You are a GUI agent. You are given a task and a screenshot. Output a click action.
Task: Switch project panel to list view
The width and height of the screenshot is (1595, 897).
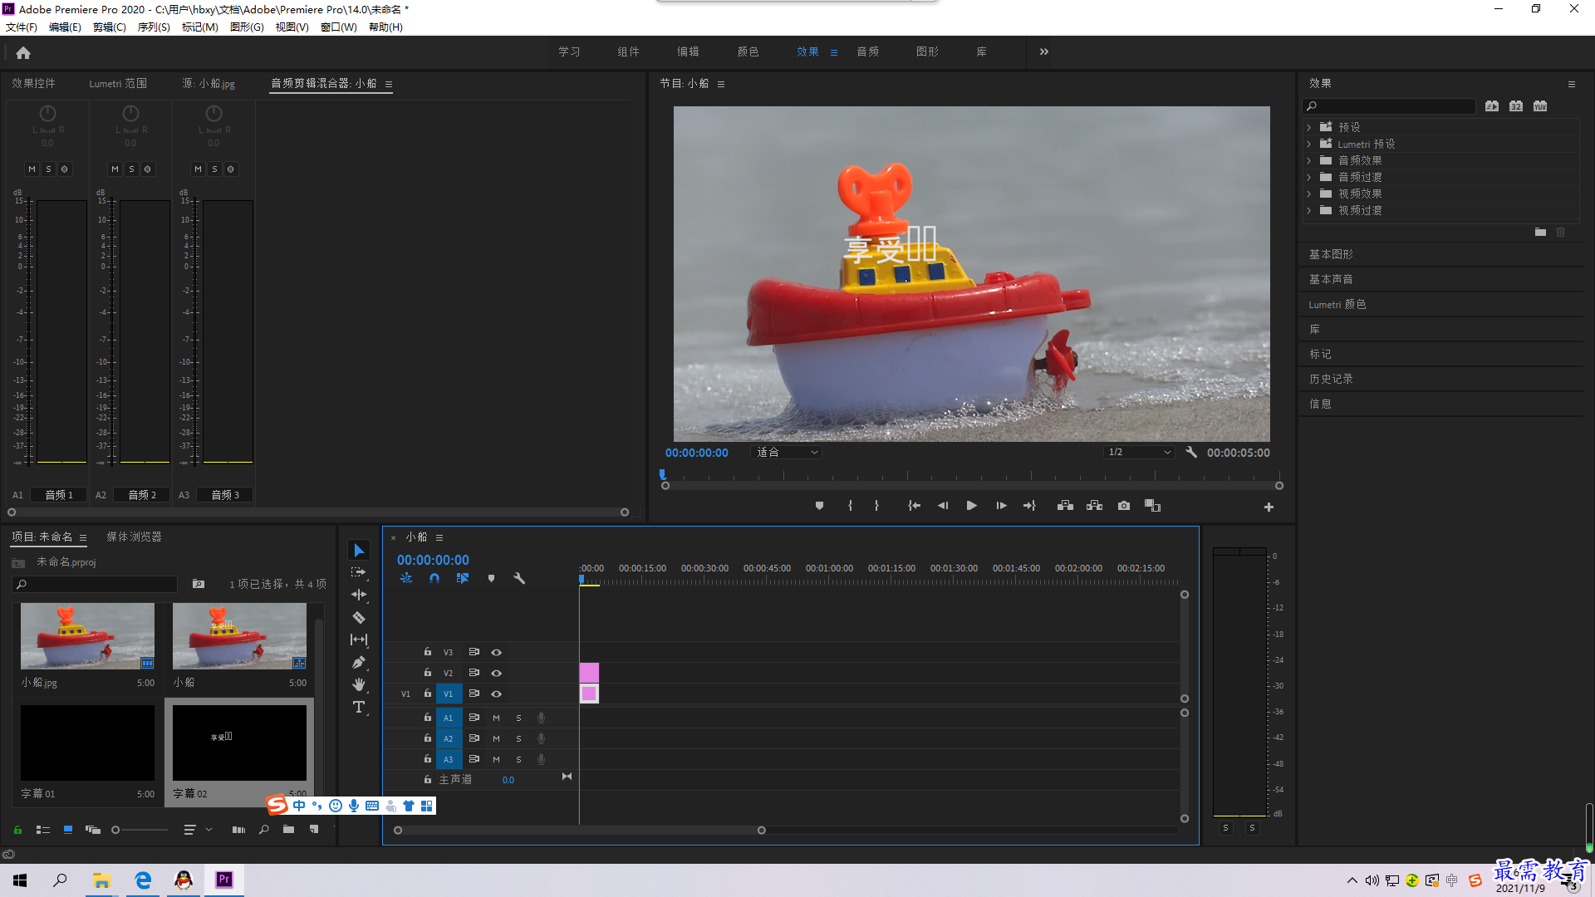[43, 829]
